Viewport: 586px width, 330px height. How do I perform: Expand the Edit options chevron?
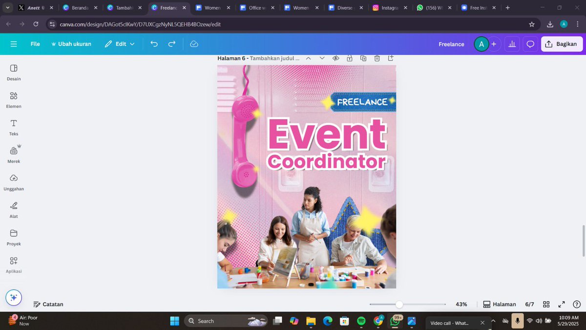click(x=131, y=44)
